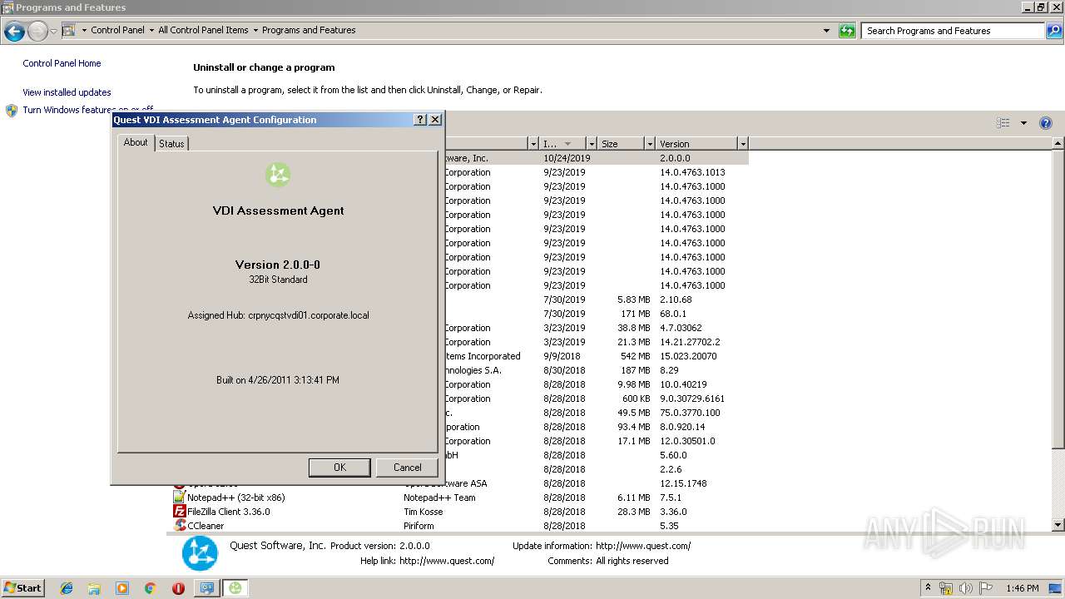
Task: Click the FileZilla Client program icon
Action: coord(179,512)
